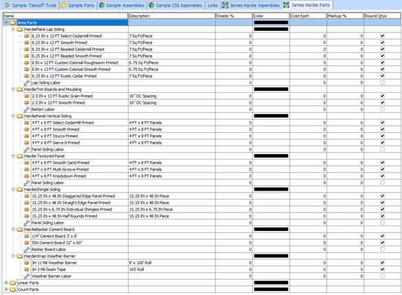
Task: Toggle Round Qtys for JH 3 Mil Seam Tape
Action: 382,269
